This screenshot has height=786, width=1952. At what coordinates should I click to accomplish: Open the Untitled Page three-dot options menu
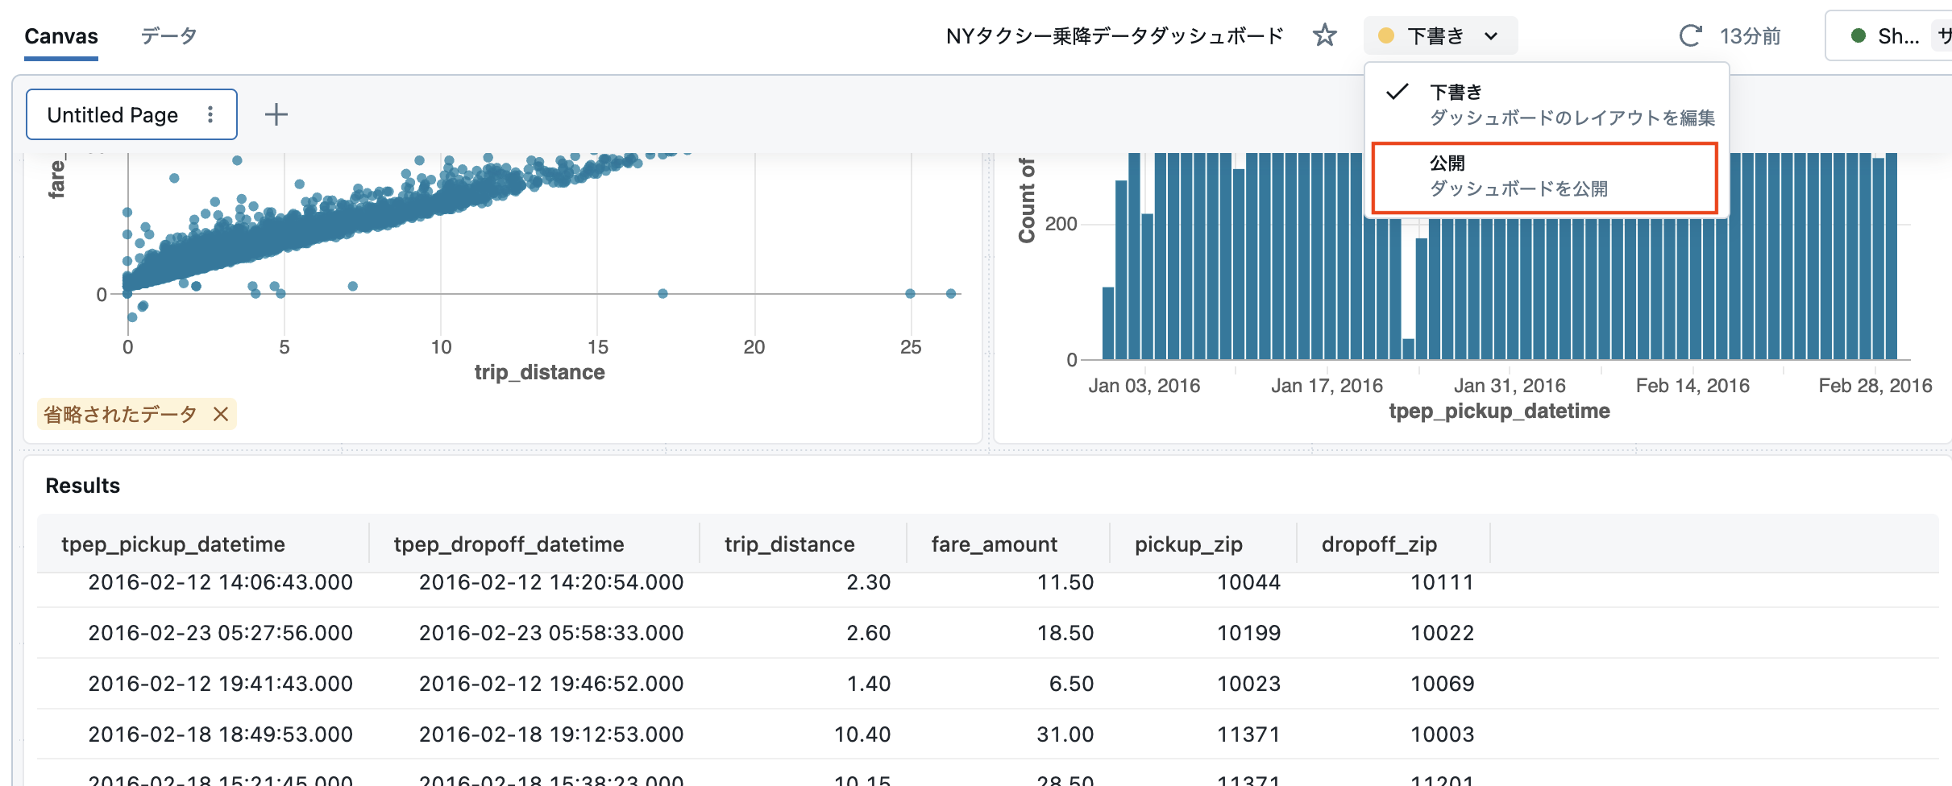click(x=210, y=114)
